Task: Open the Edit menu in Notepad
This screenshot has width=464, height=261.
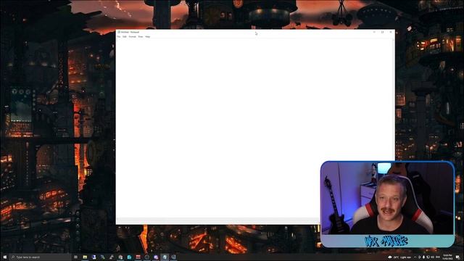Action: tap(125, 37)
